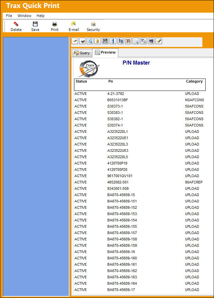This screenshot has width=214, height=298.
Task: Click part number BA670-45609-17
Action: tap(121, 290)
